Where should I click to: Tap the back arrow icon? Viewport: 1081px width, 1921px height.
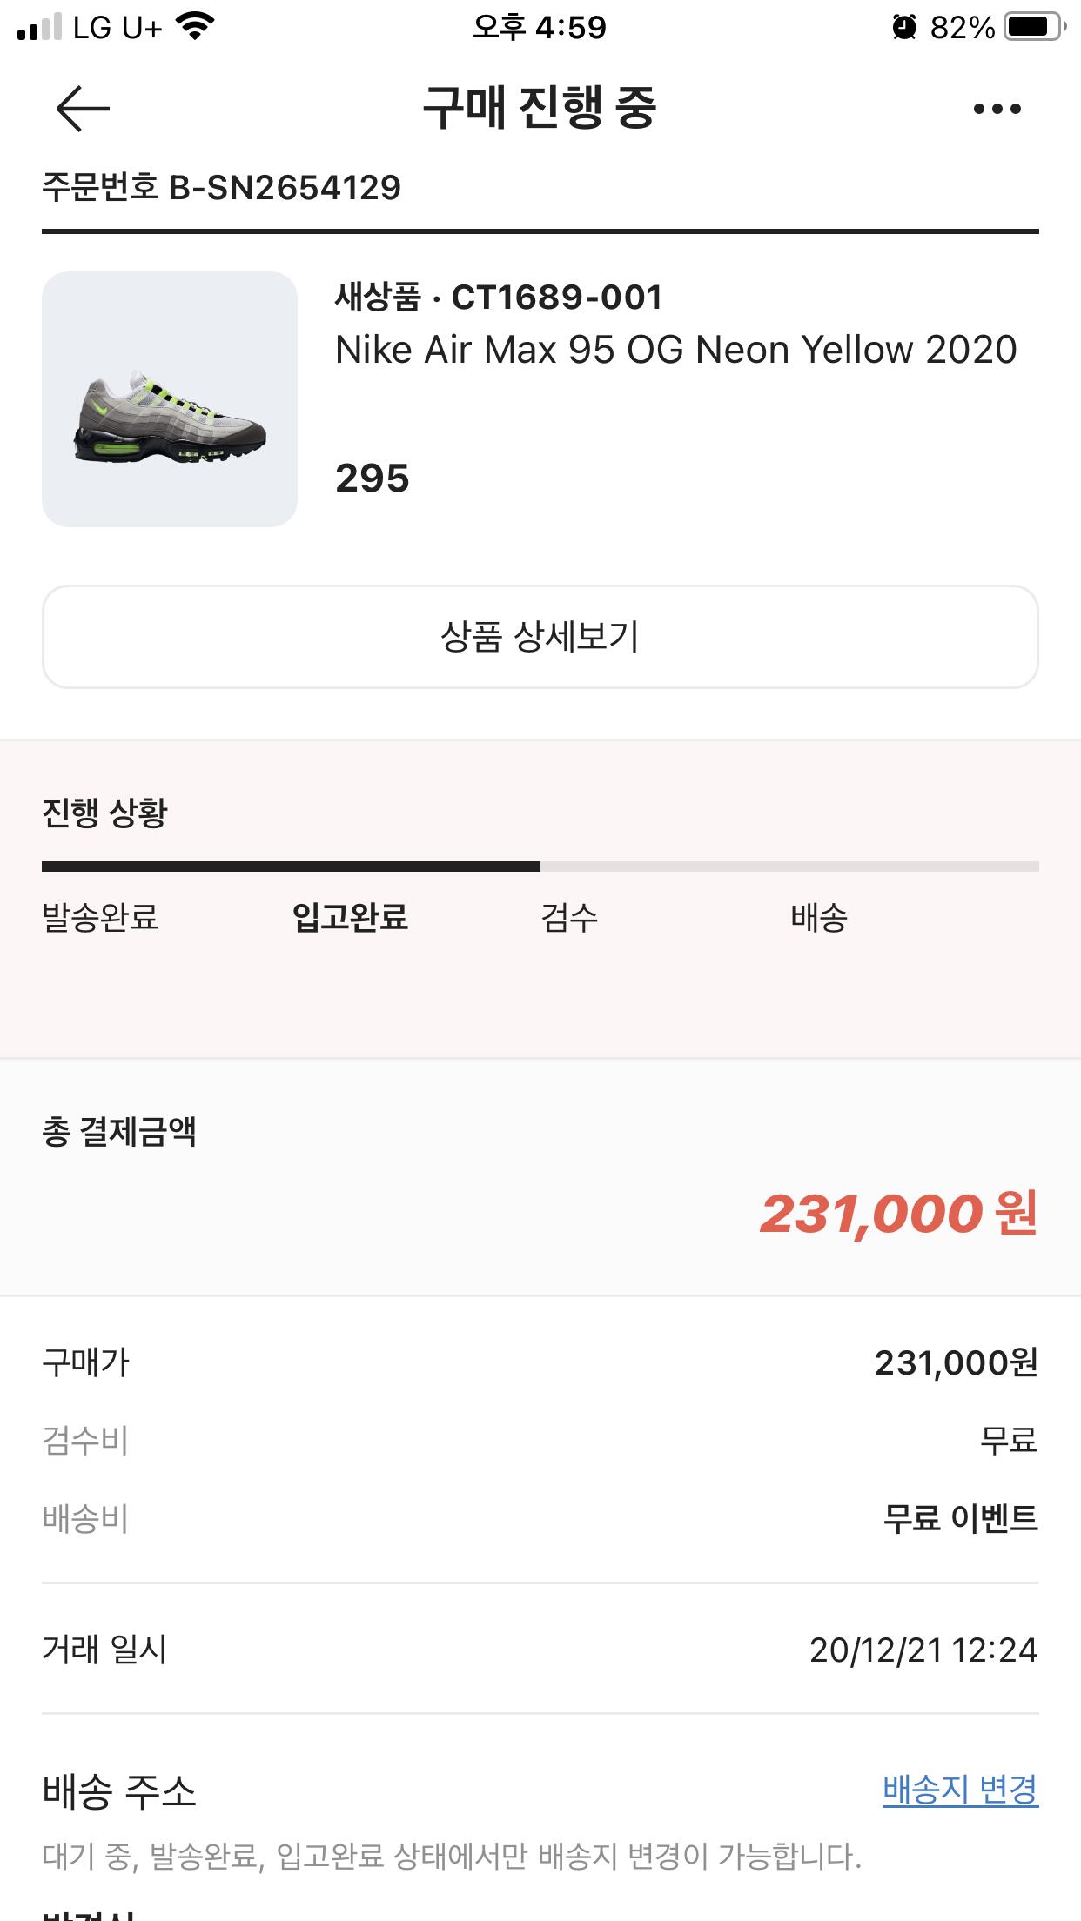click(83, 109)
